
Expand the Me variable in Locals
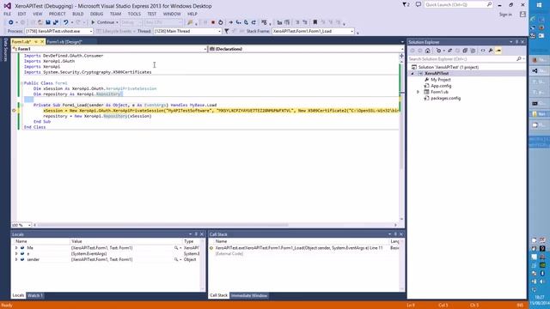(16, 248)
